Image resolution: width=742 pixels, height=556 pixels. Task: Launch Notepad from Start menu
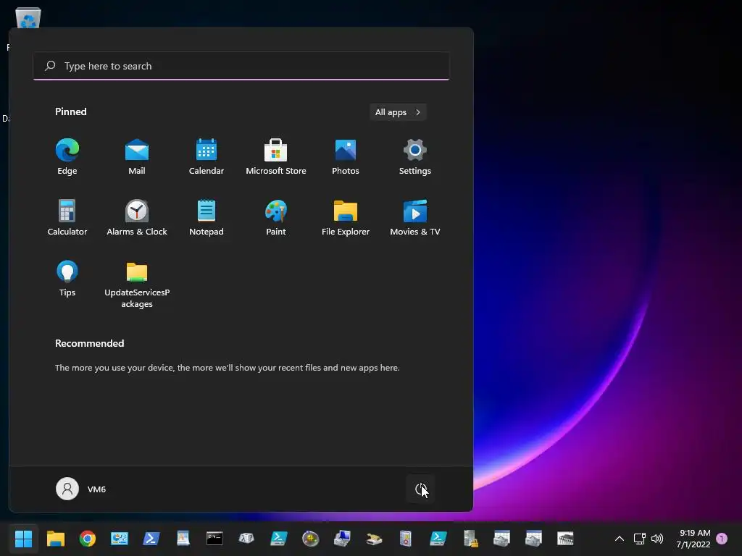pos(207,218)
